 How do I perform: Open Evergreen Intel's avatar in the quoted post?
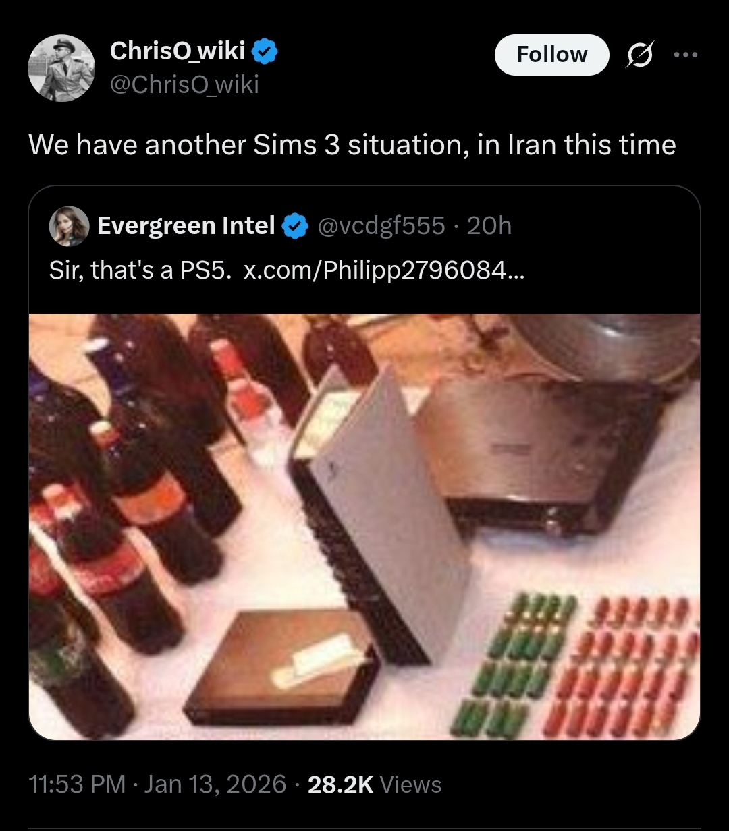(69, 227)
